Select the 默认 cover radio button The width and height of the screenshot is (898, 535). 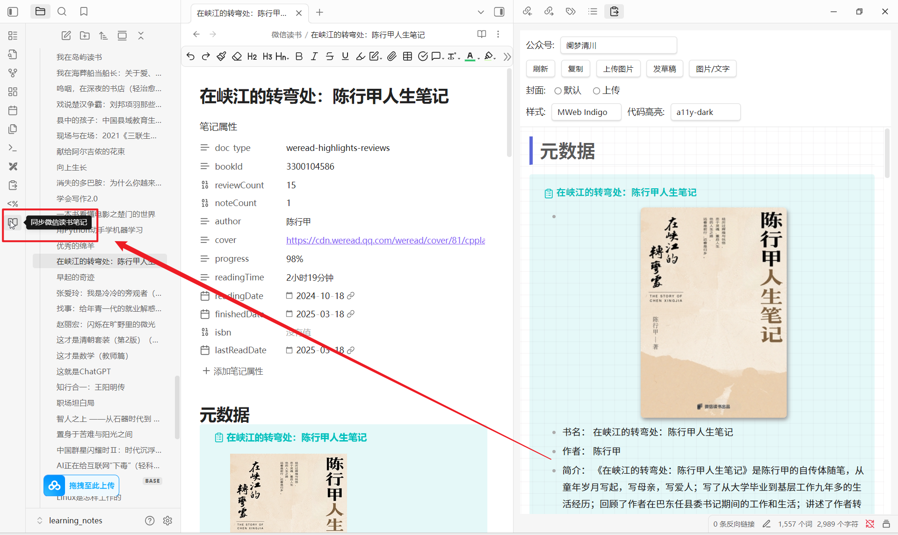coord(558,91)
